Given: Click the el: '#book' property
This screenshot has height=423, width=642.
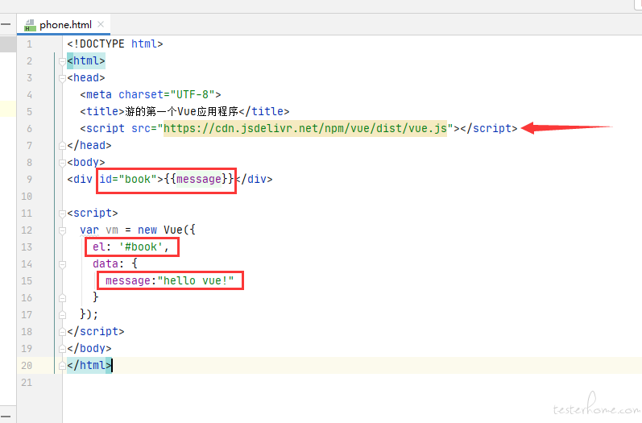Looking at the screenshot, I should [x=130, y=247].
